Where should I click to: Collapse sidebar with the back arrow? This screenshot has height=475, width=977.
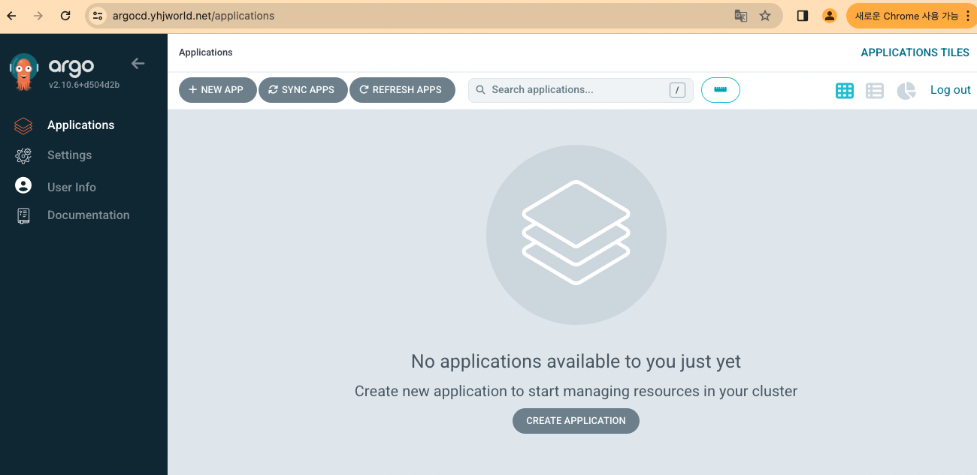click(x=138, y=63)
